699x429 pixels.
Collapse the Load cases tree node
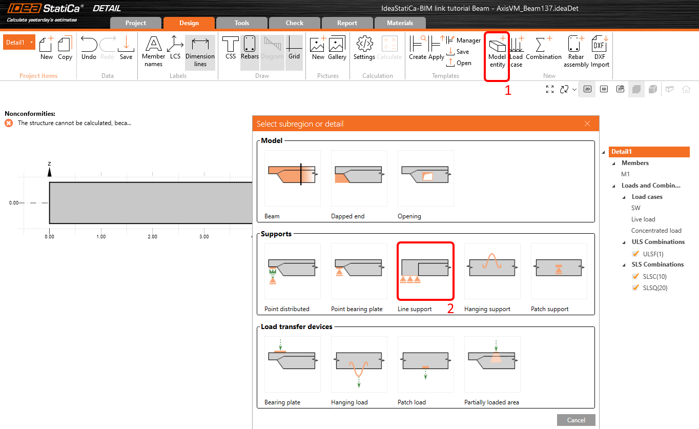(x=624, y=197)
